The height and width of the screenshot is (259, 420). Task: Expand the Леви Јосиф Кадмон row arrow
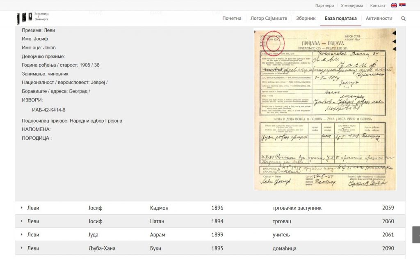click(x=21, y=208)
